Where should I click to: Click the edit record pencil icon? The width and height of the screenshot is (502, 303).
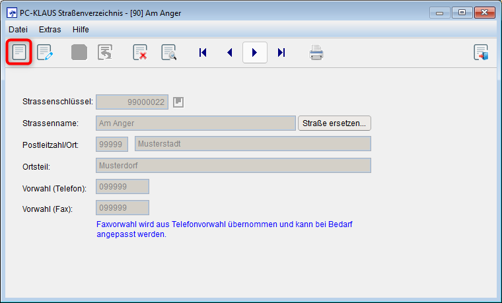coord(45,52)
